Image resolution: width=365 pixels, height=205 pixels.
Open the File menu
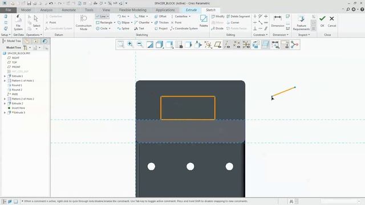(x=8, y=10)
